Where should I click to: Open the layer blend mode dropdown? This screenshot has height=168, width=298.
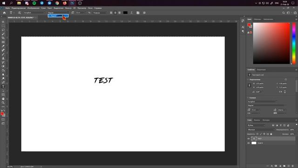(261, 130)
